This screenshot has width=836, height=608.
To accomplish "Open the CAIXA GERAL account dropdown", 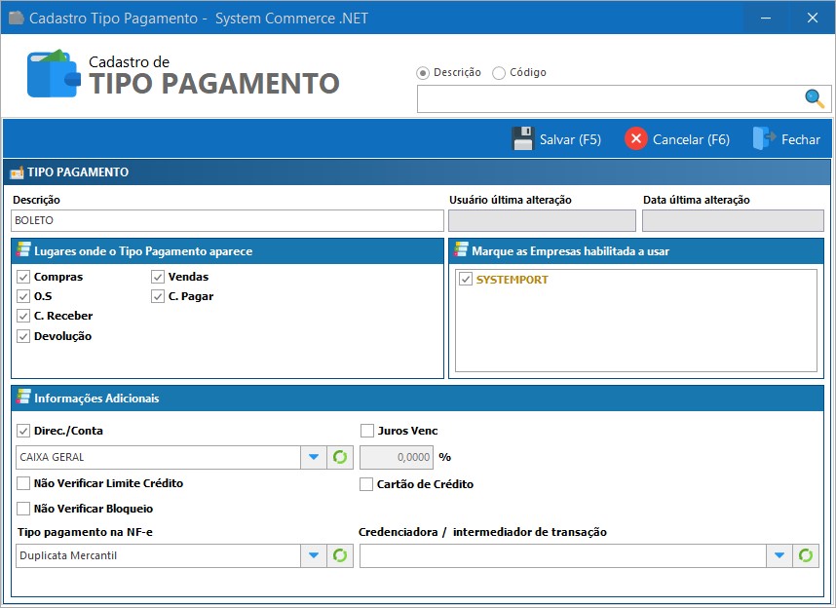I will [313, 456].
